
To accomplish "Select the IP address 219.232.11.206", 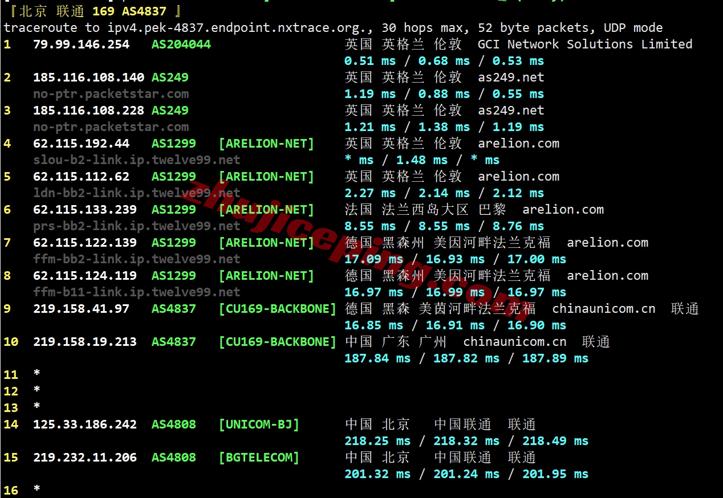I will 85,458.
